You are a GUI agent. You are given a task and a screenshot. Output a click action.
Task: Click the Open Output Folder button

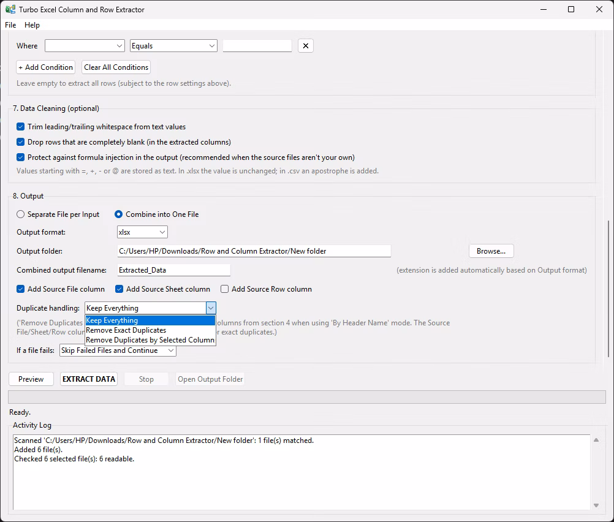pyautogui.click(x=210, y=379)
